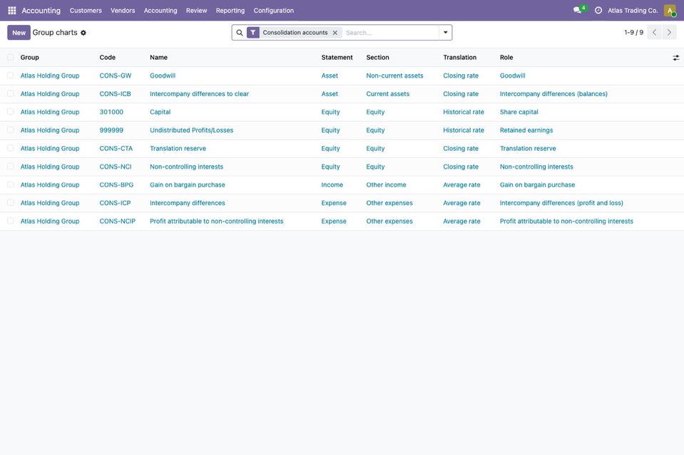This screenshot has height=455, width=684.
Task: Open the Group charts gear settings
Action: tap(83, 33)
